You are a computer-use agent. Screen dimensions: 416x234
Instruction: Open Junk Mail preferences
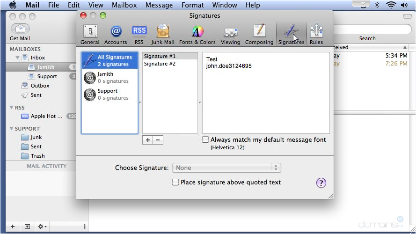point(162,34)
